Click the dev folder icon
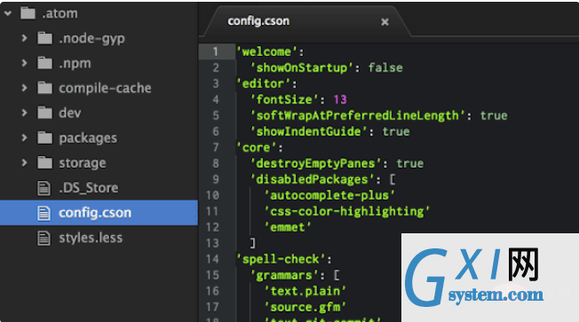 [x=44, y=113]
